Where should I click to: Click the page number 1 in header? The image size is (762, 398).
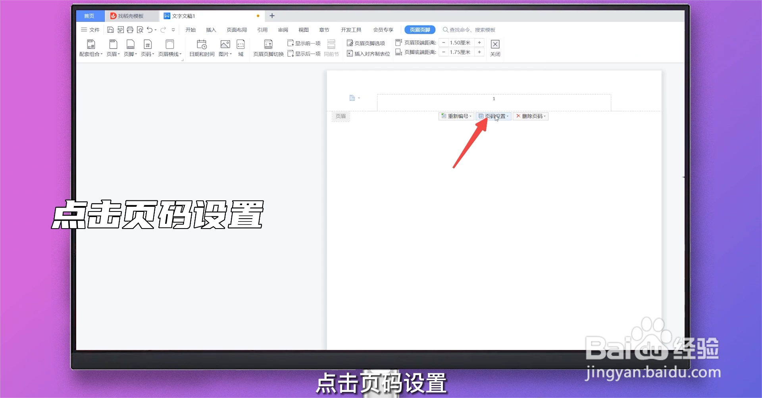[494, 98]
